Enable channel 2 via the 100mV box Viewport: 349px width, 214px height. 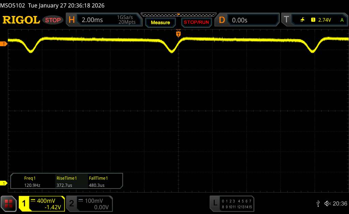coord(89,203)
